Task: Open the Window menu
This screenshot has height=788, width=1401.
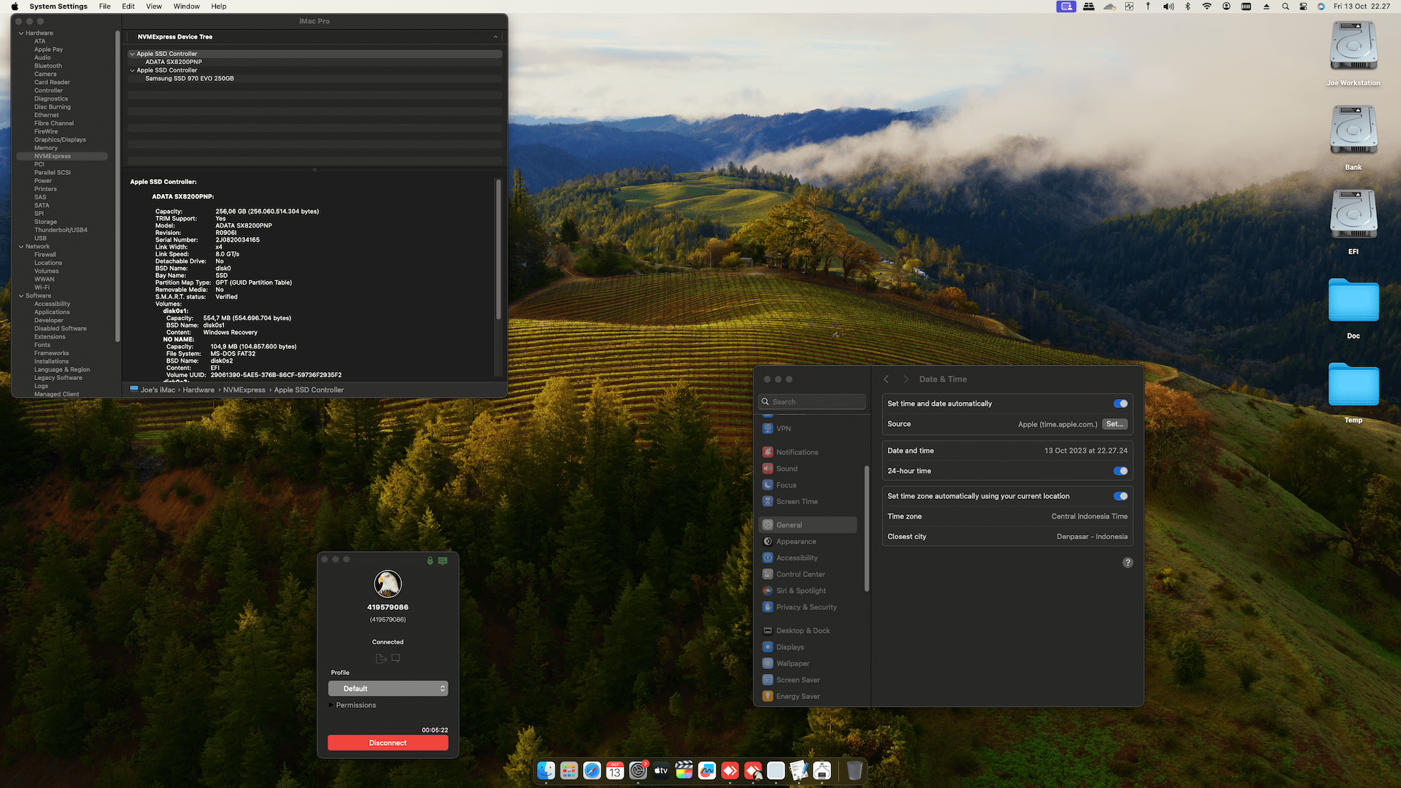Action: point(186,7)
